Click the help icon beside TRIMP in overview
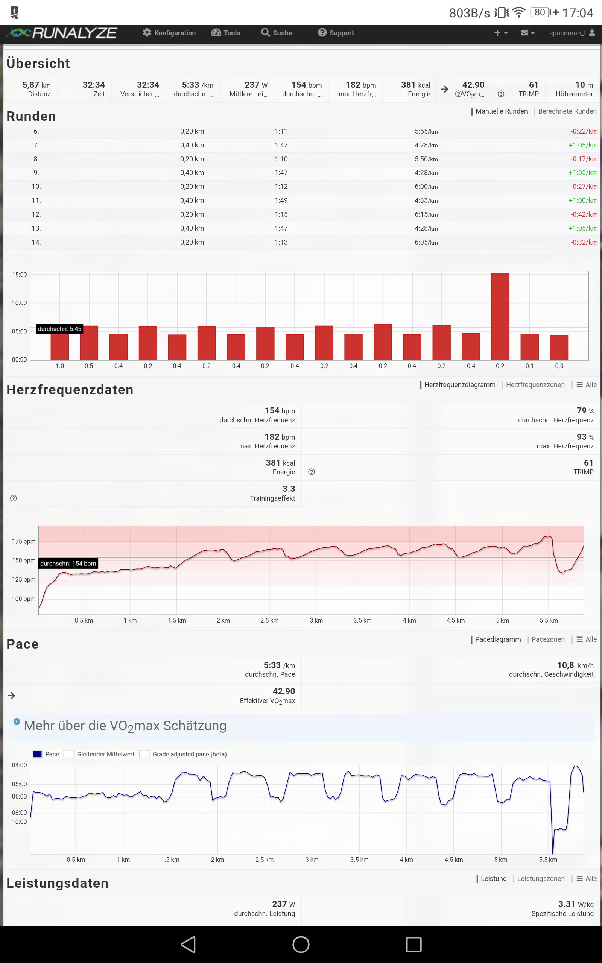The width and height of the screenshot is (602, 963). [501, 94]
